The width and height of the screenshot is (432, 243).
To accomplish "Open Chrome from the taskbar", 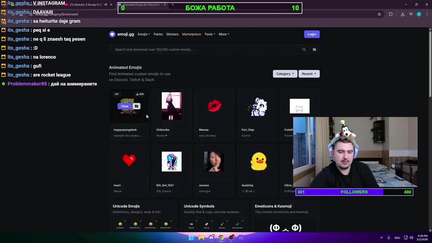I will click(x=221, y=238).
